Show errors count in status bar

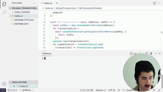[10, 90]
